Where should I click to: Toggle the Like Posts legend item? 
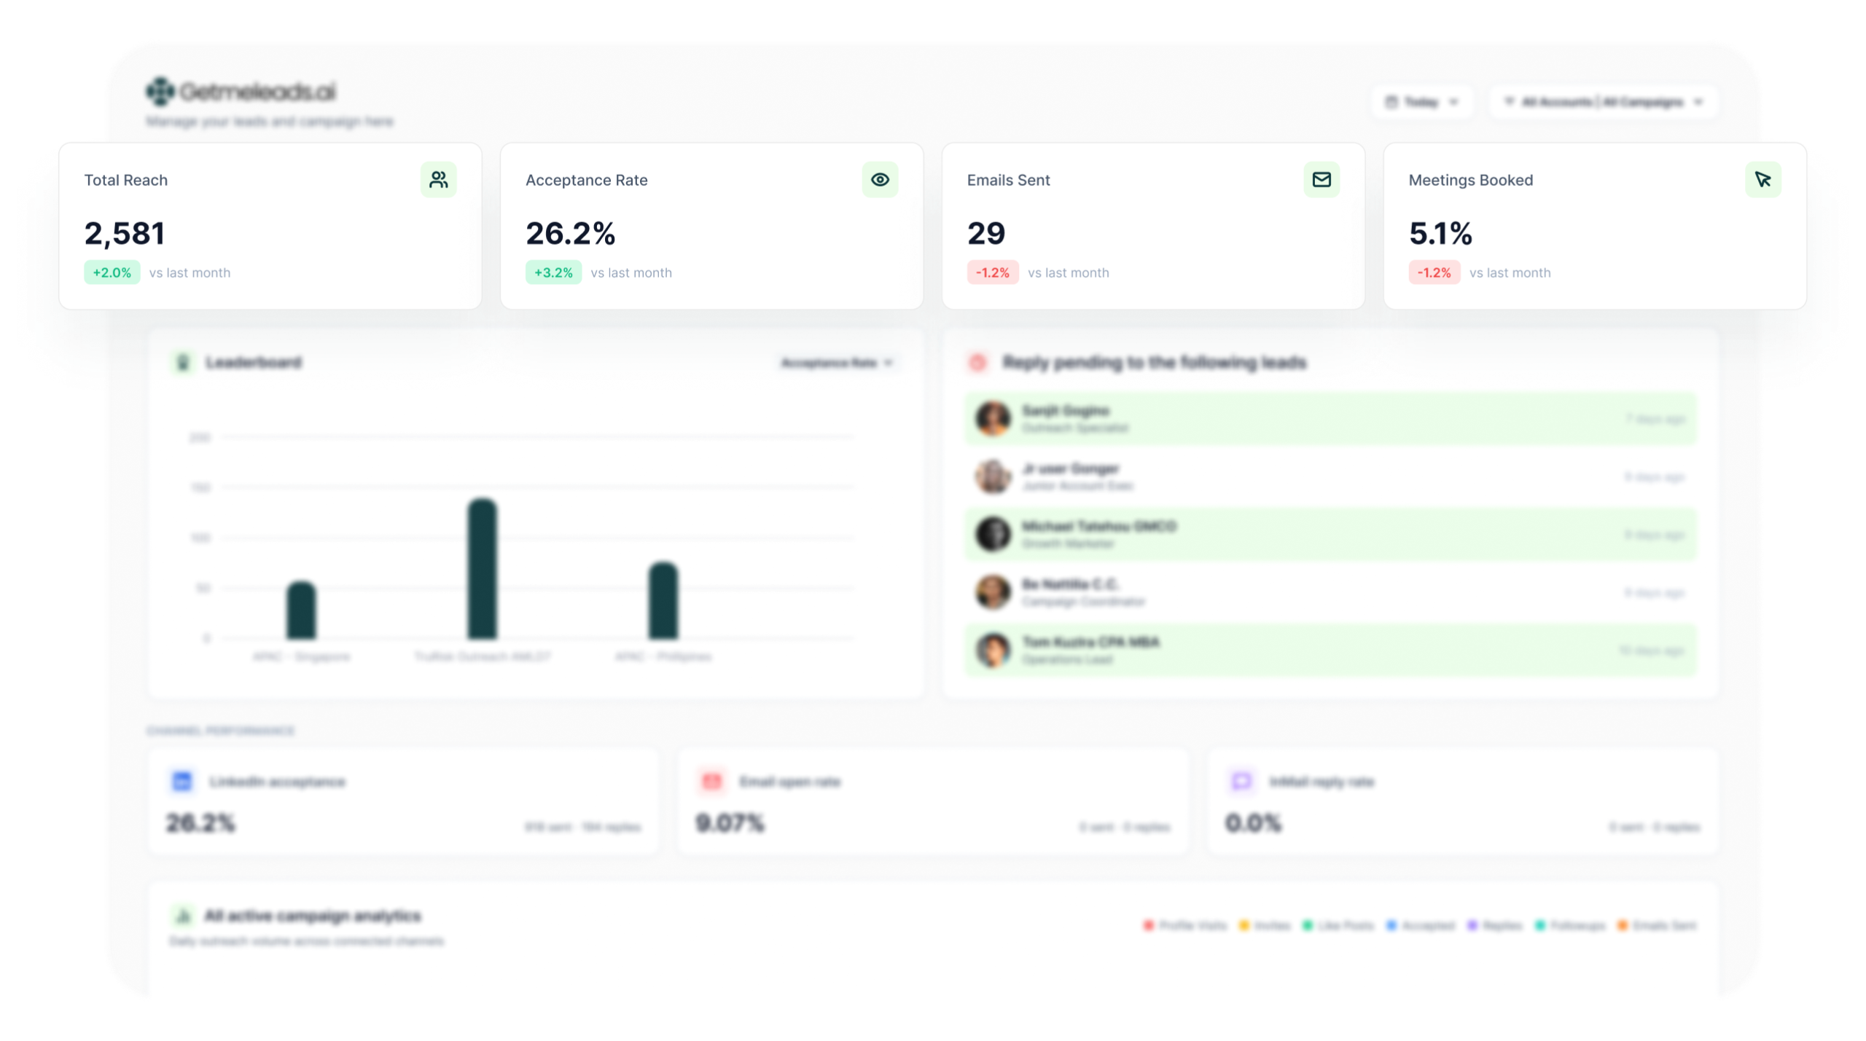(x=1338, y=925)
